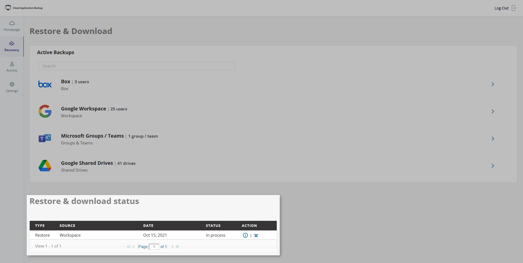Click the Active Backups search field
Viewport: 523px width, 263px height.
click(x=137, y=66)
